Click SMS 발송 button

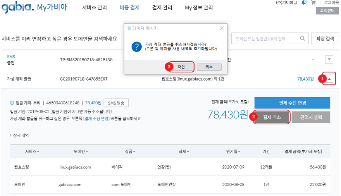[x=116, y=103]
